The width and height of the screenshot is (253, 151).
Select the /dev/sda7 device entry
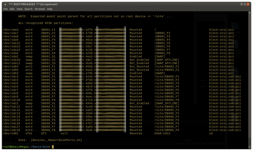pyautogui.click(x=10, y=33)
